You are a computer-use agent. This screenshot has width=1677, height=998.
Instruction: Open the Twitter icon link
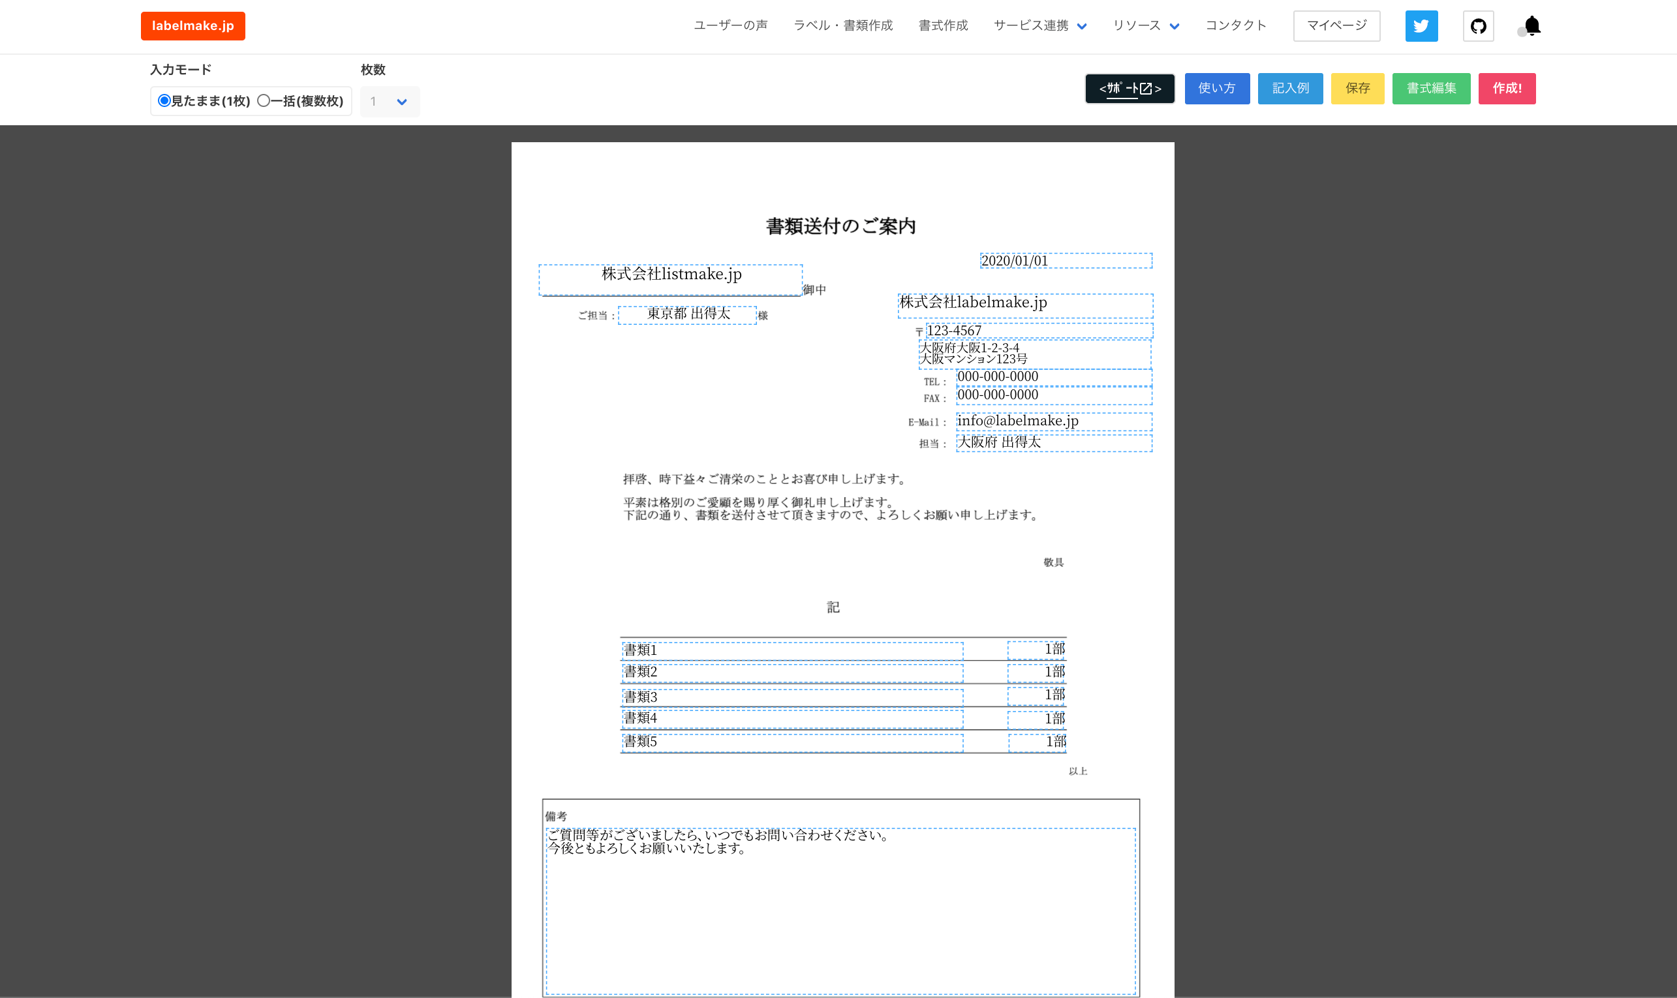(1421, 26)
